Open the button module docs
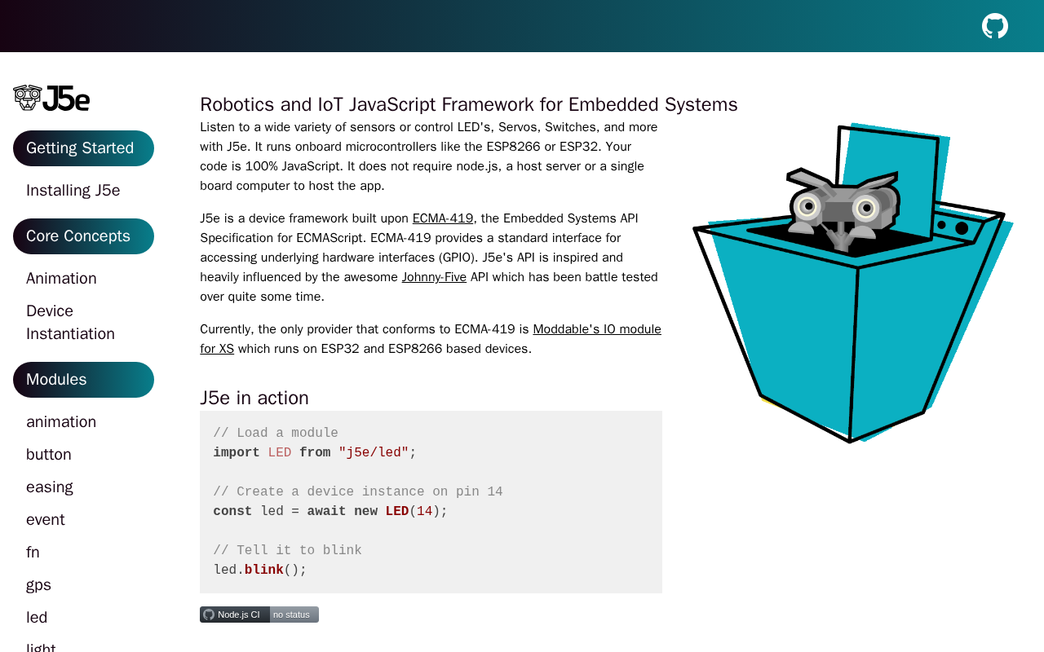1044x652 pixels. pyautogui.click(x=49, y=455)
